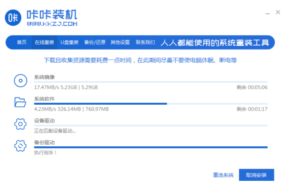Go to the 备份/还原 tab
Screen dimensions: 281x188
coord(94,43)
